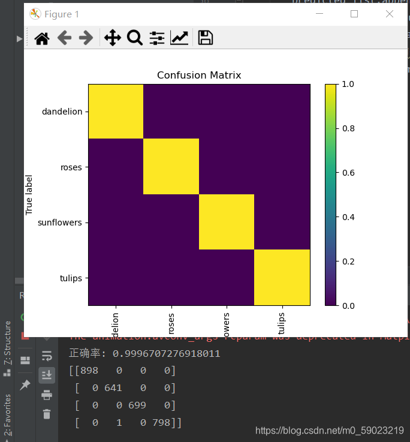Click accuracy value 0.999670727691801​1
The height and width of the screenshot is (442, 410).
(x=166, y=353)
